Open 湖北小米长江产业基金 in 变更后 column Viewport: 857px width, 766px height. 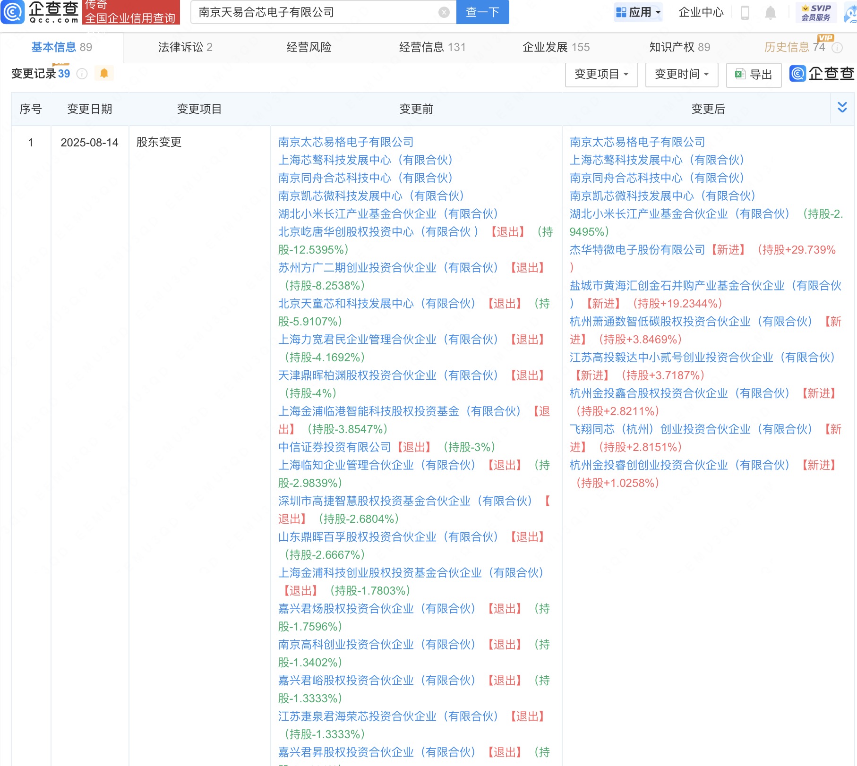pos(680,214)
